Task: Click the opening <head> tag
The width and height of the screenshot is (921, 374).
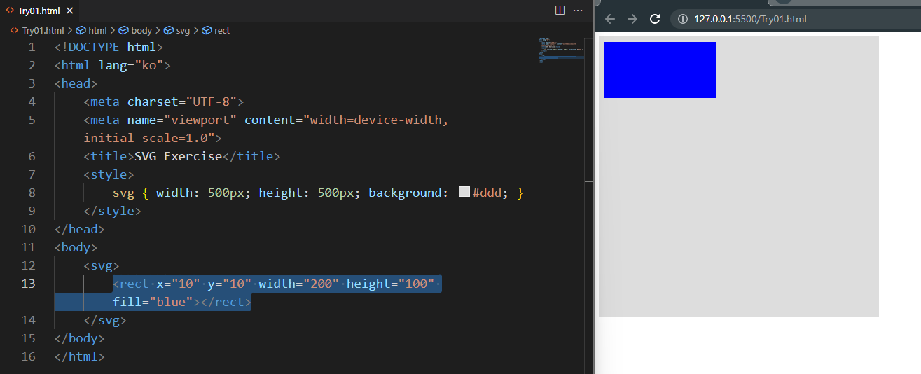Action: [76, 83]
